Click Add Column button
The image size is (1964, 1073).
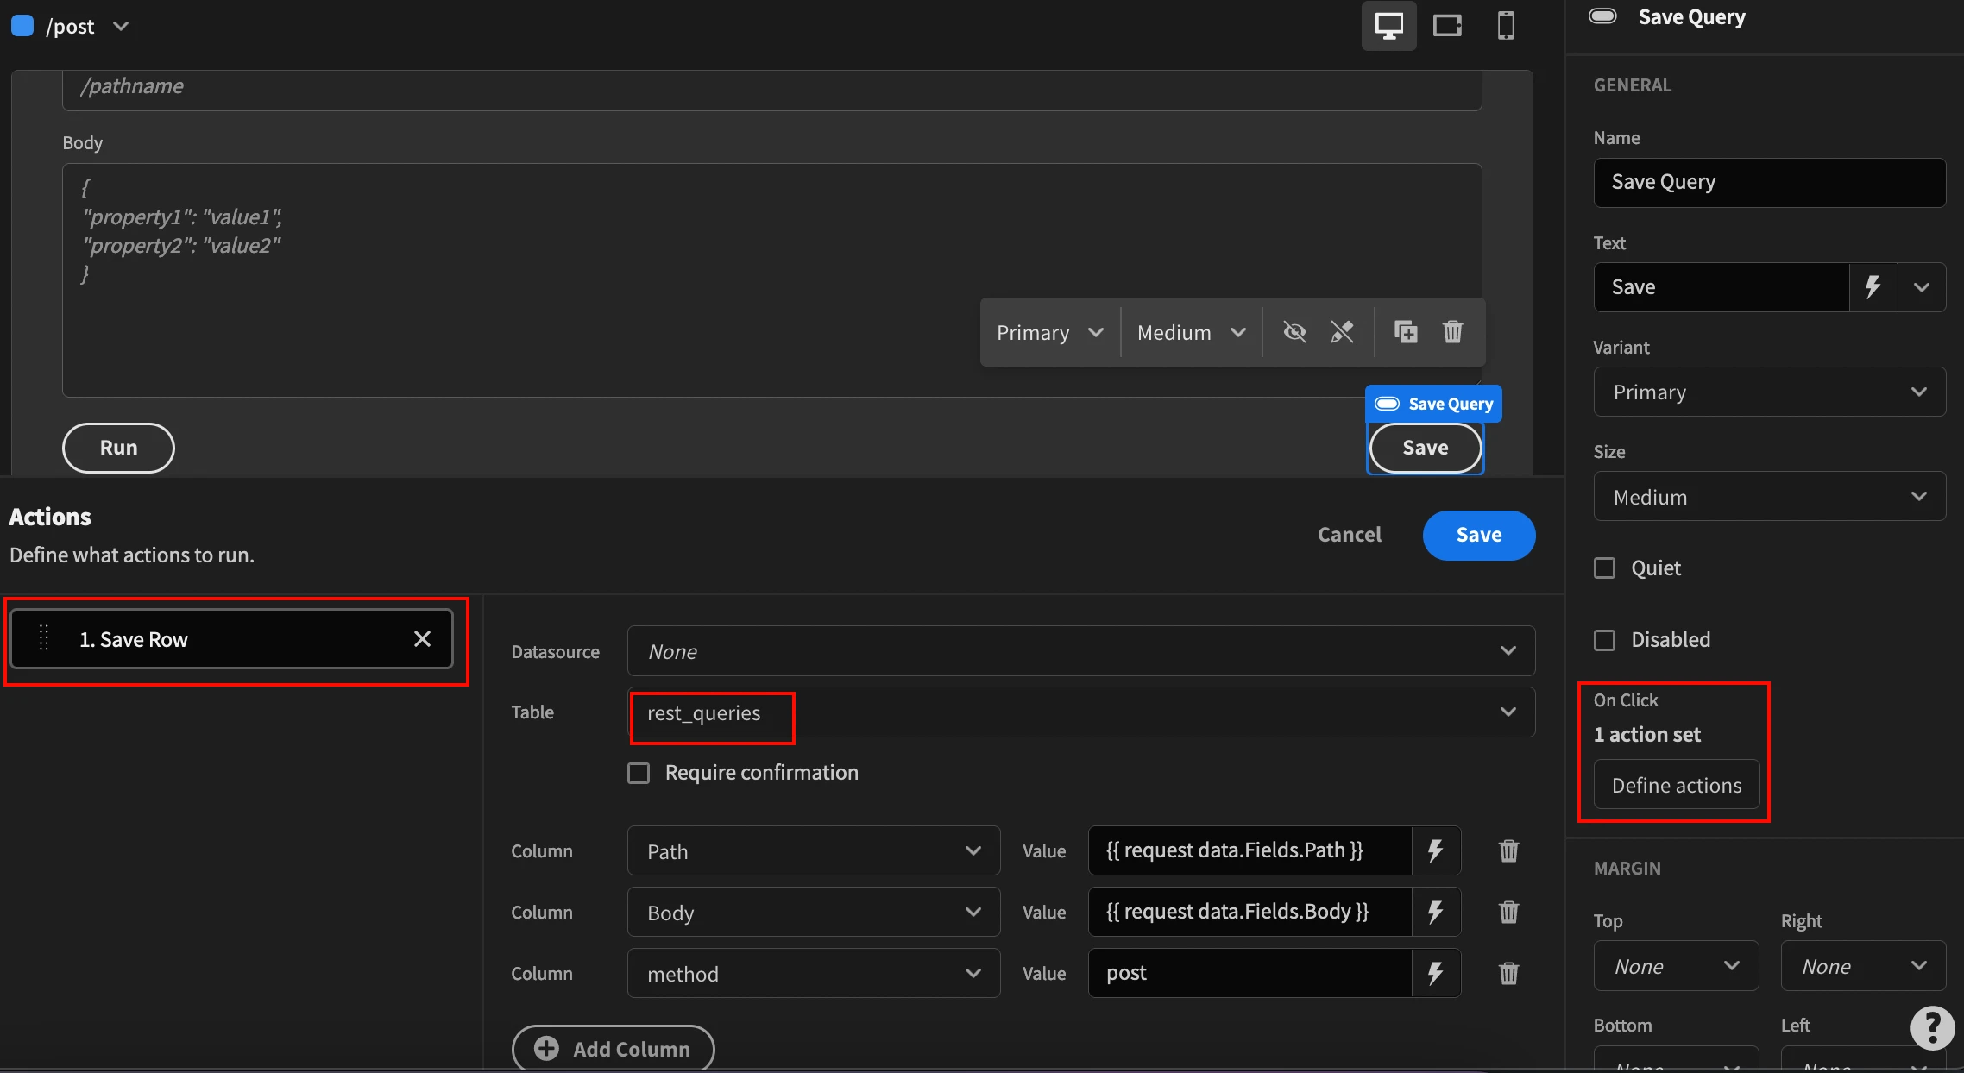[x=614, y=1049]
